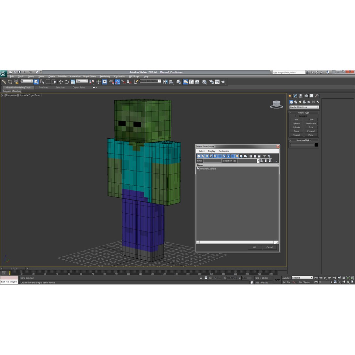Click the Find field in dialog
Screen dimensions: 355x355
(212, 161)
